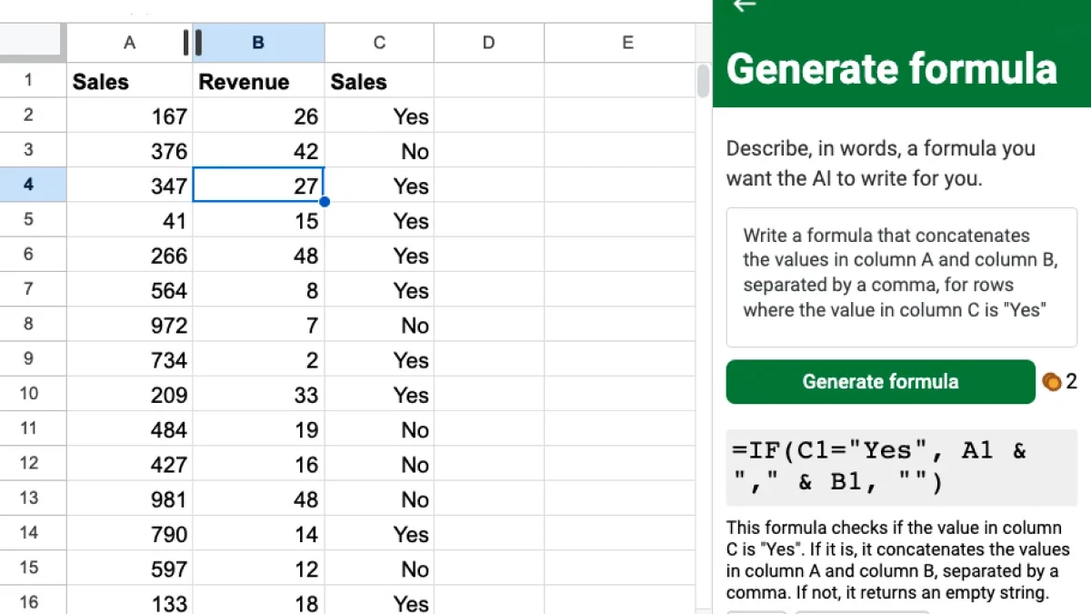Click the generated IF formula output box
1091x614 pixels.
click(x=900, y=466)
